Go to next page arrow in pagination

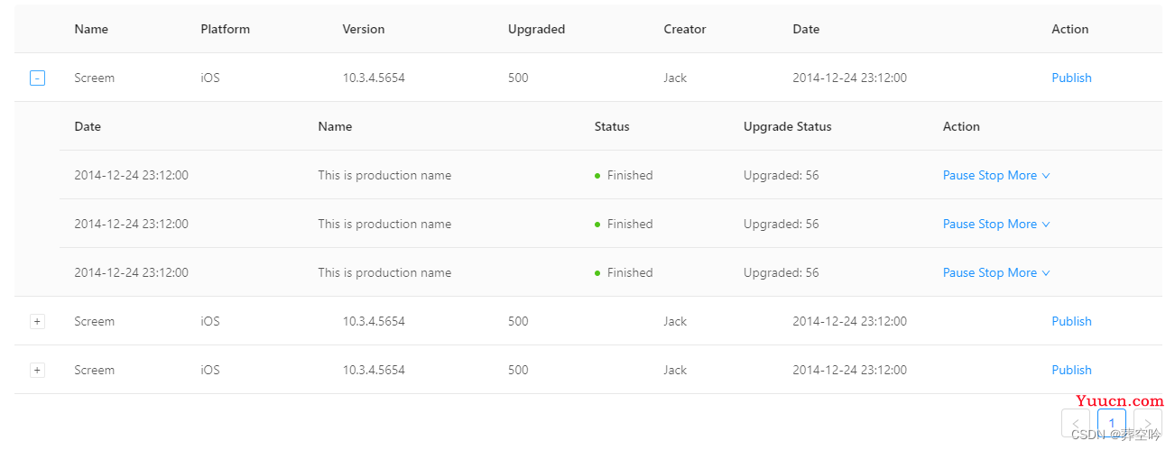point(1148,423)
